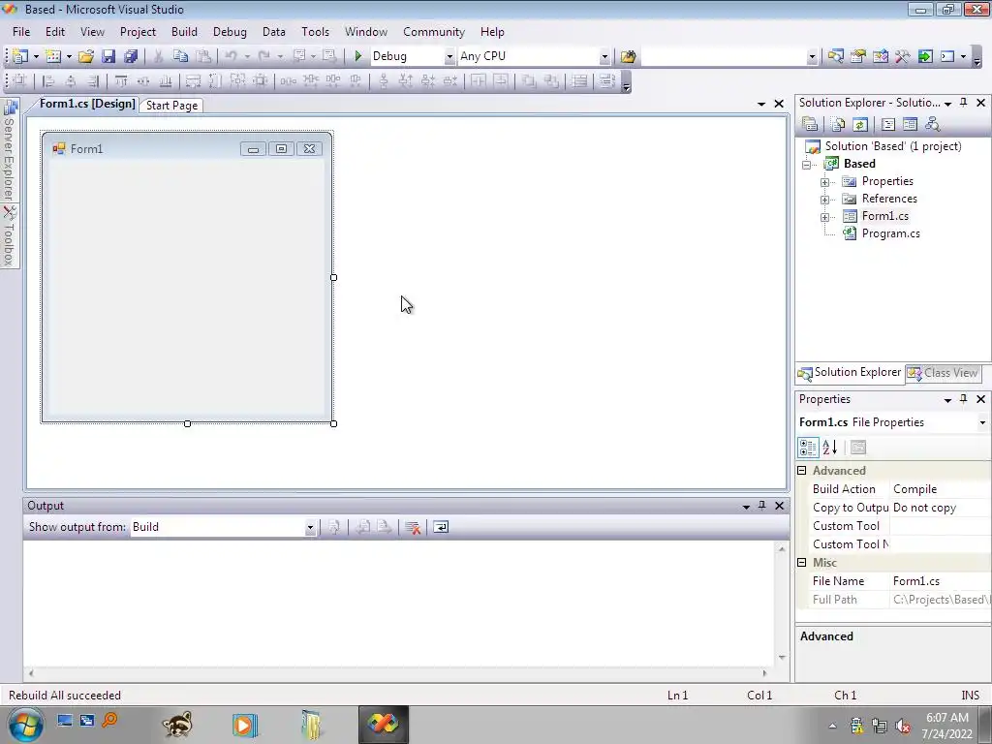Click the Copy to Output 'Do not copy' value
The image size is (992, 744).
940,508
